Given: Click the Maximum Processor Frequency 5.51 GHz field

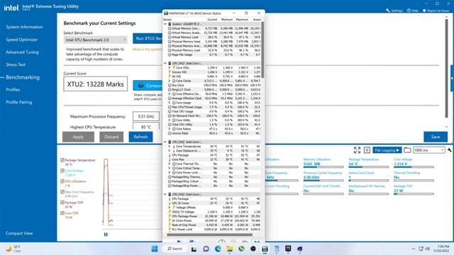Looking at the screenshot, I should [146, 116].
